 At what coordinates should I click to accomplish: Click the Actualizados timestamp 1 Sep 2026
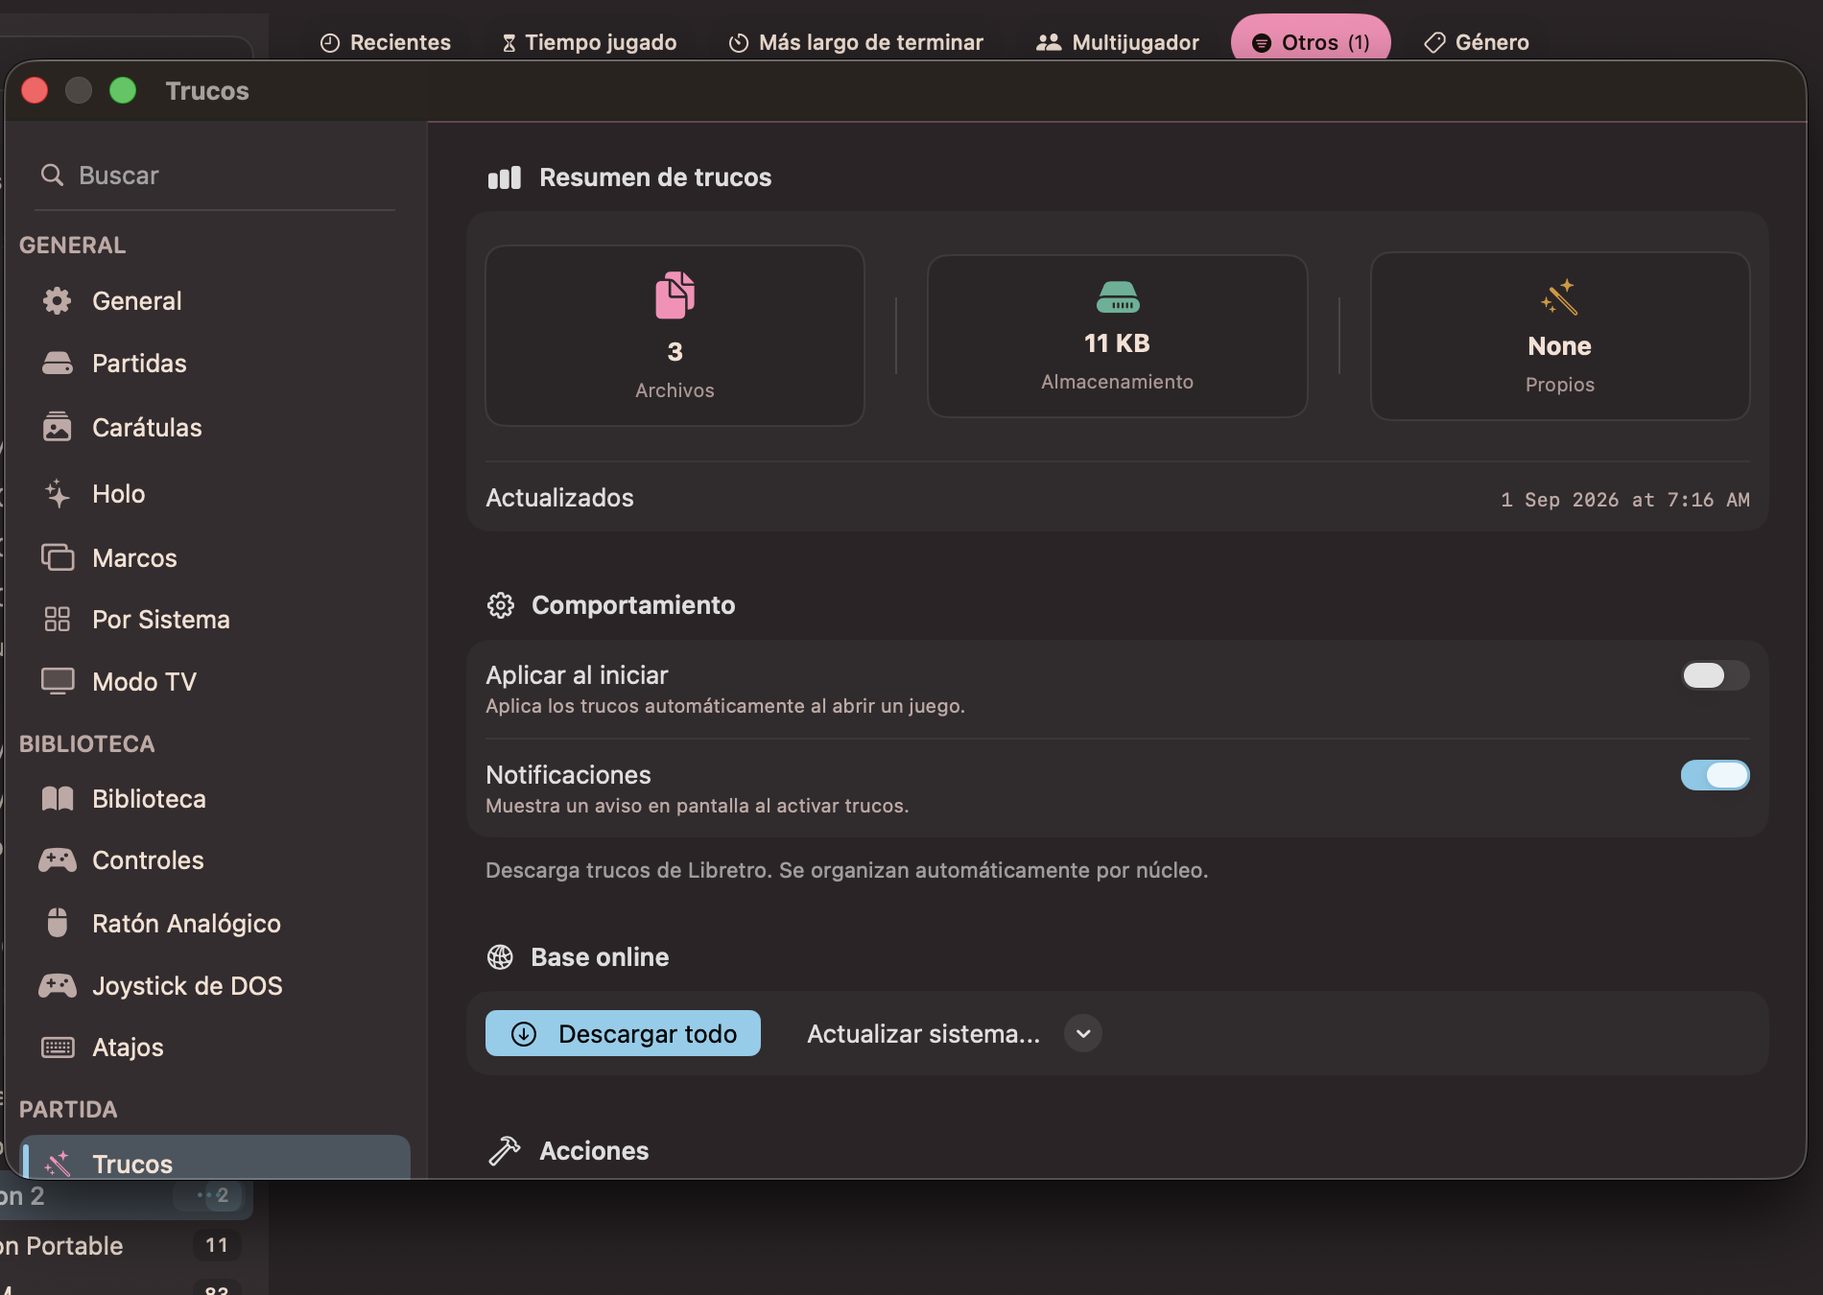point(1625,500)
